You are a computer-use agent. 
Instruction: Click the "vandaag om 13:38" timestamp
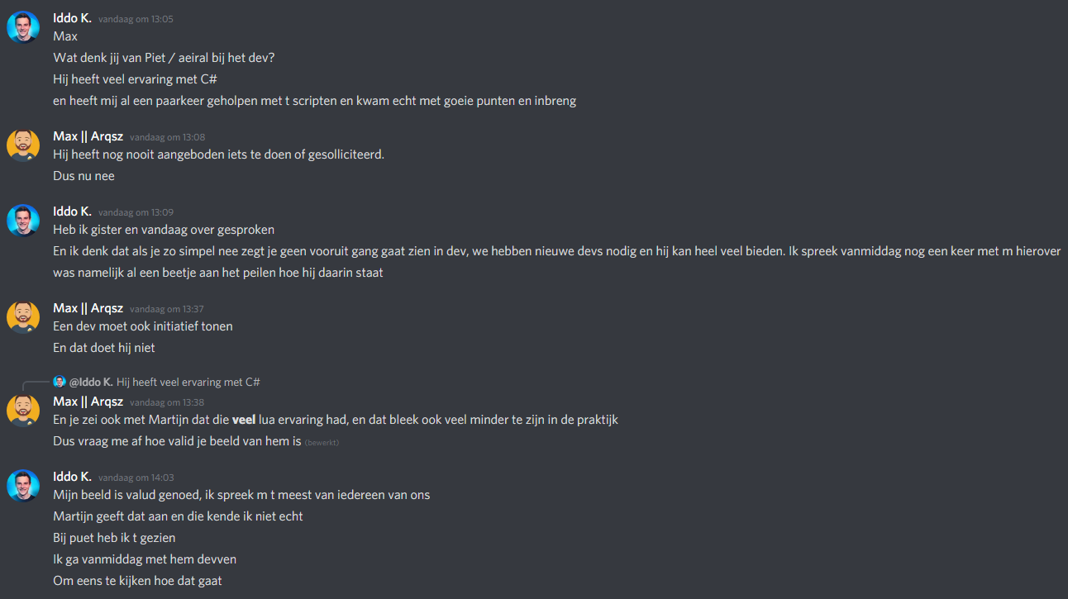[167, 402]
